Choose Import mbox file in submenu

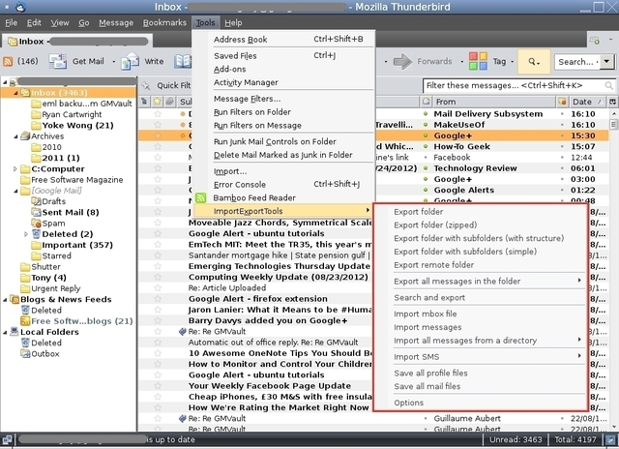[426, 314]
